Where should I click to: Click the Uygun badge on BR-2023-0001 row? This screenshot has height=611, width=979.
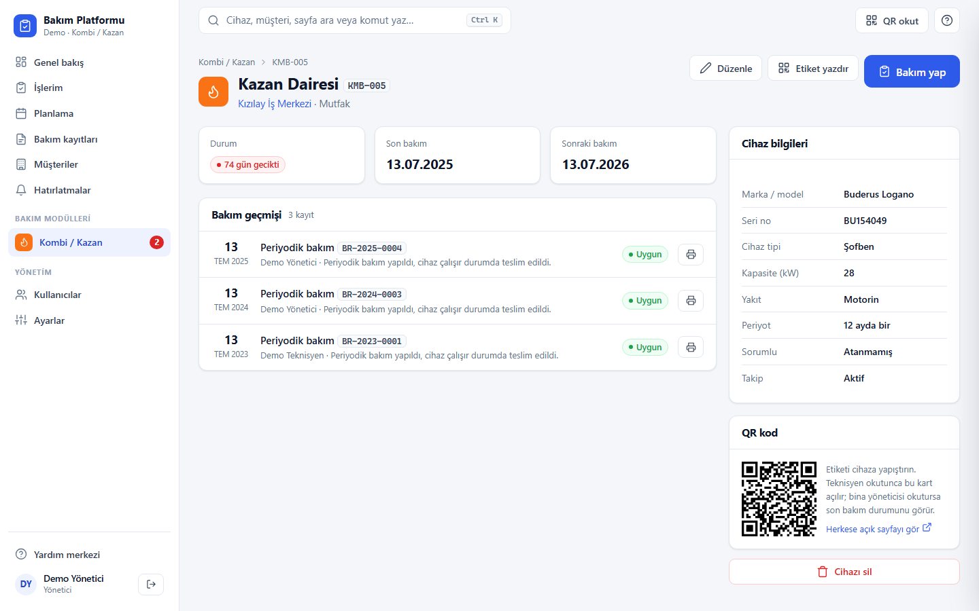[x=645, y=348]
